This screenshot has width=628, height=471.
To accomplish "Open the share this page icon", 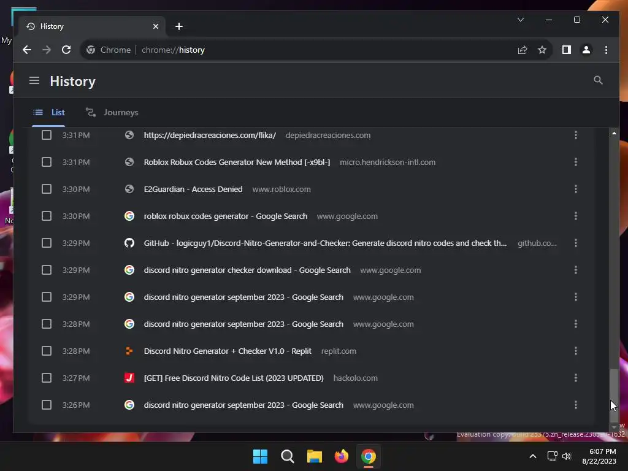I will [x=523, y=50].
